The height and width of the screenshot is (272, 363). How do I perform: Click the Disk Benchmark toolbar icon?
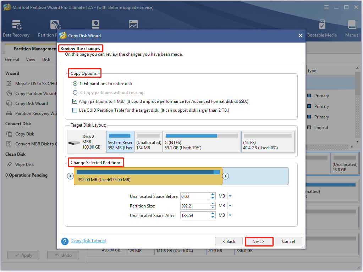point(95,24)
